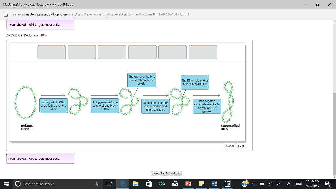This screenshot has width=336, height=189.
Task: Open the Windows Start menu
Action: pos(6,184)
